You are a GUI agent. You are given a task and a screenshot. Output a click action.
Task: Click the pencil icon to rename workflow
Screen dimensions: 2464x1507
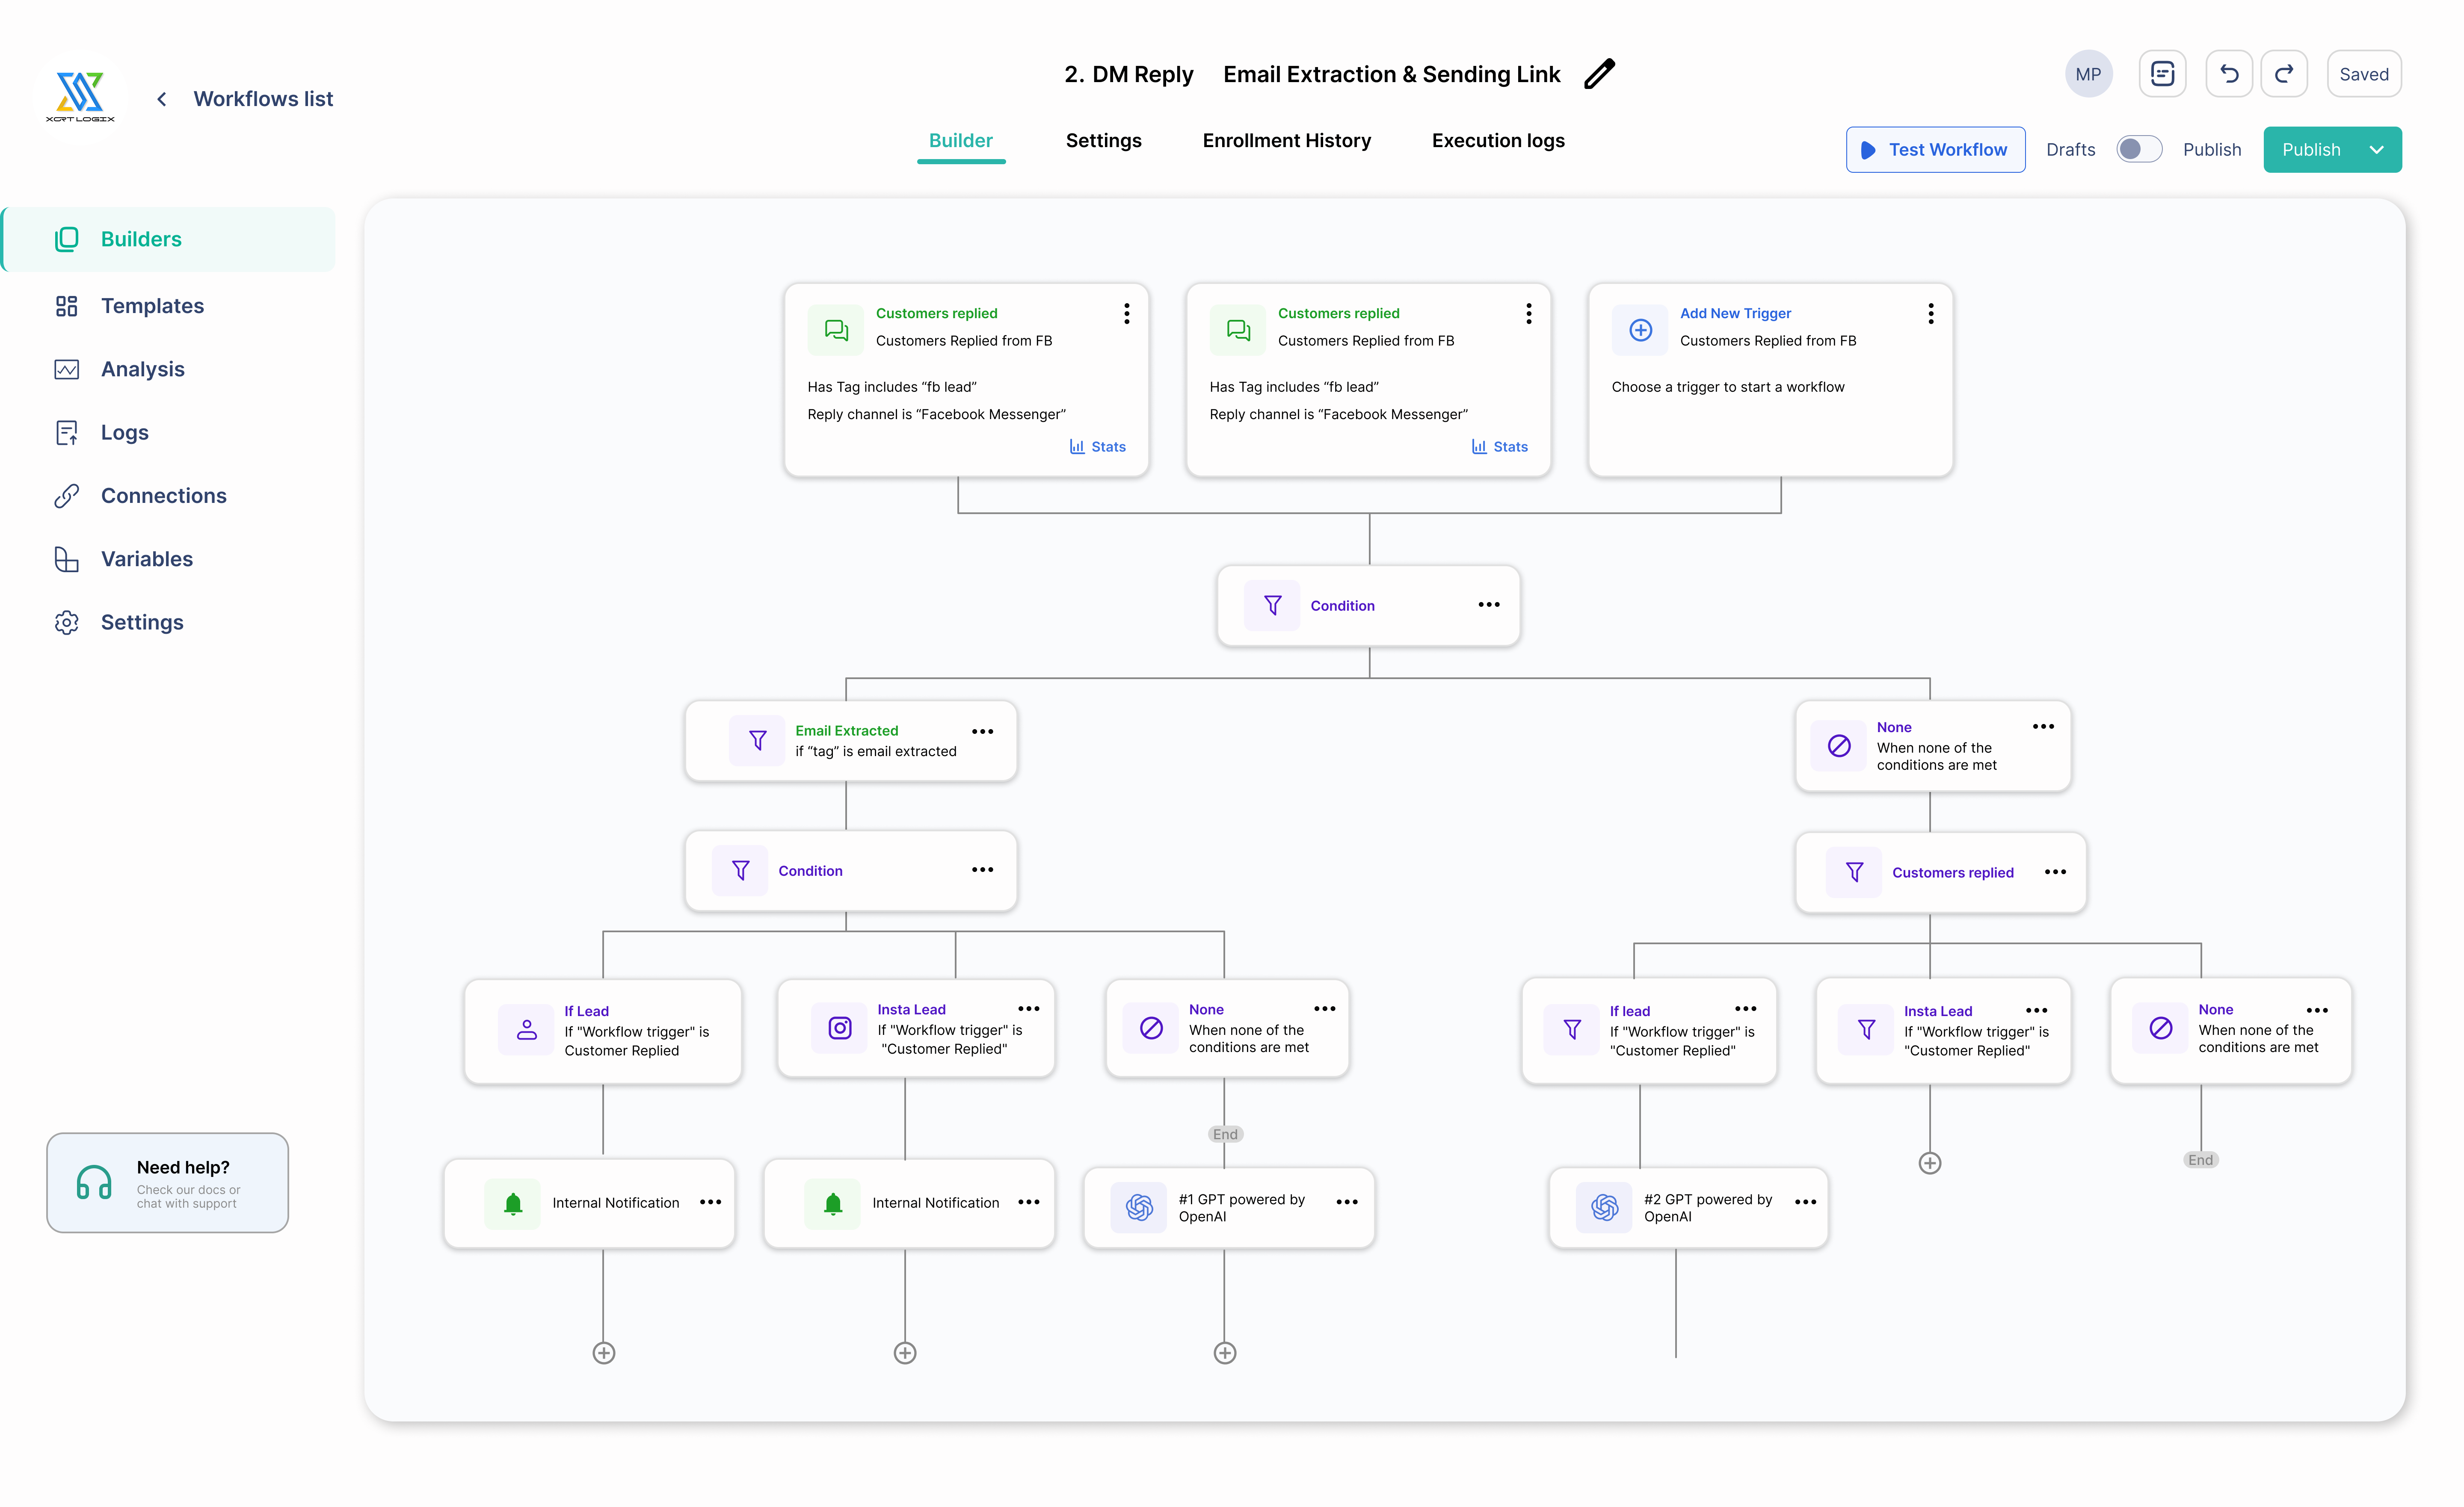click(1600, 74)
